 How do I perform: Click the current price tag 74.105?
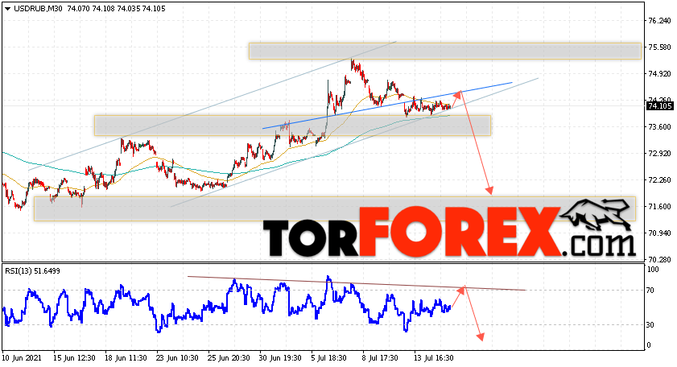[659, 105]
